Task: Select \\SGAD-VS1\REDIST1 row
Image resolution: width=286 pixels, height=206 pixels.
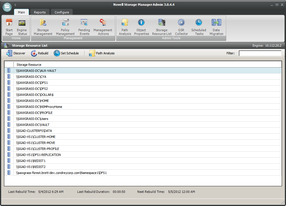Action: 143,161
